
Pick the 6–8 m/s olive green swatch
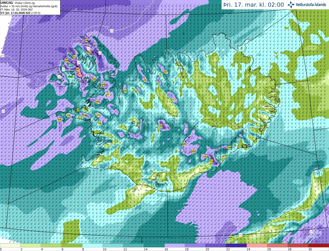click(x=72, y=246)
